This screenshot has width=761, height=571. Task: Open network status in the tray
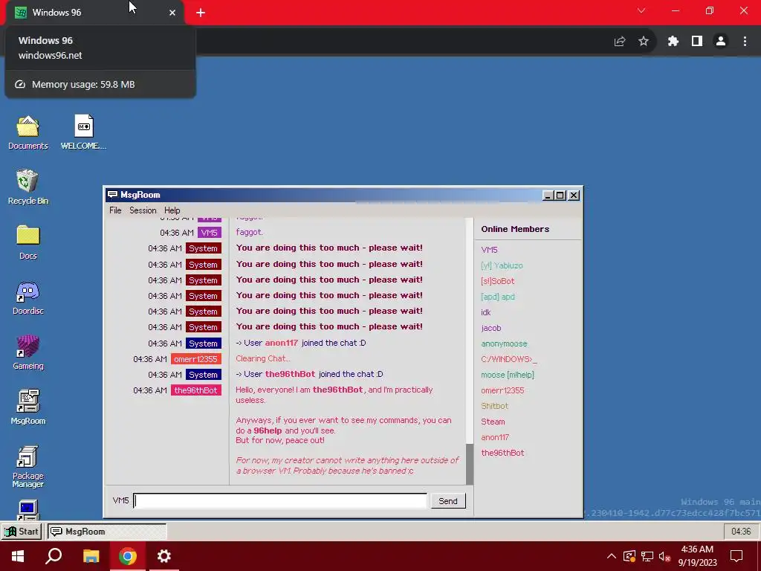pos(647,556)
